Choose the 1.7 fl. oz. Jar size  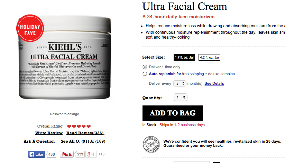(x=184, y=58)
